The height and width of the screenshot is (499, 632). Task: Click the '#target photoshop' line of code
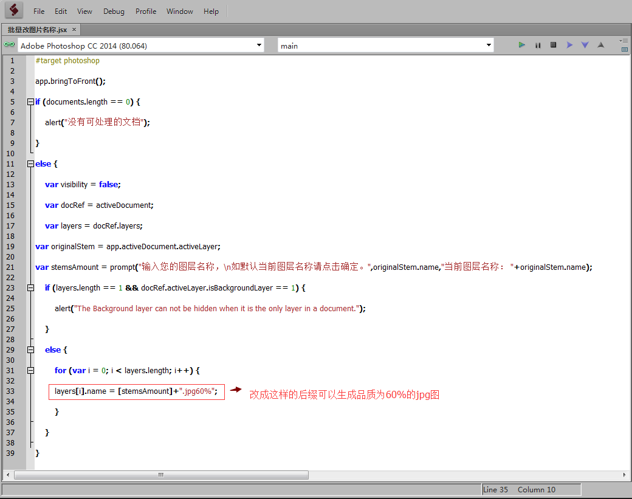(x=67, y=60)
